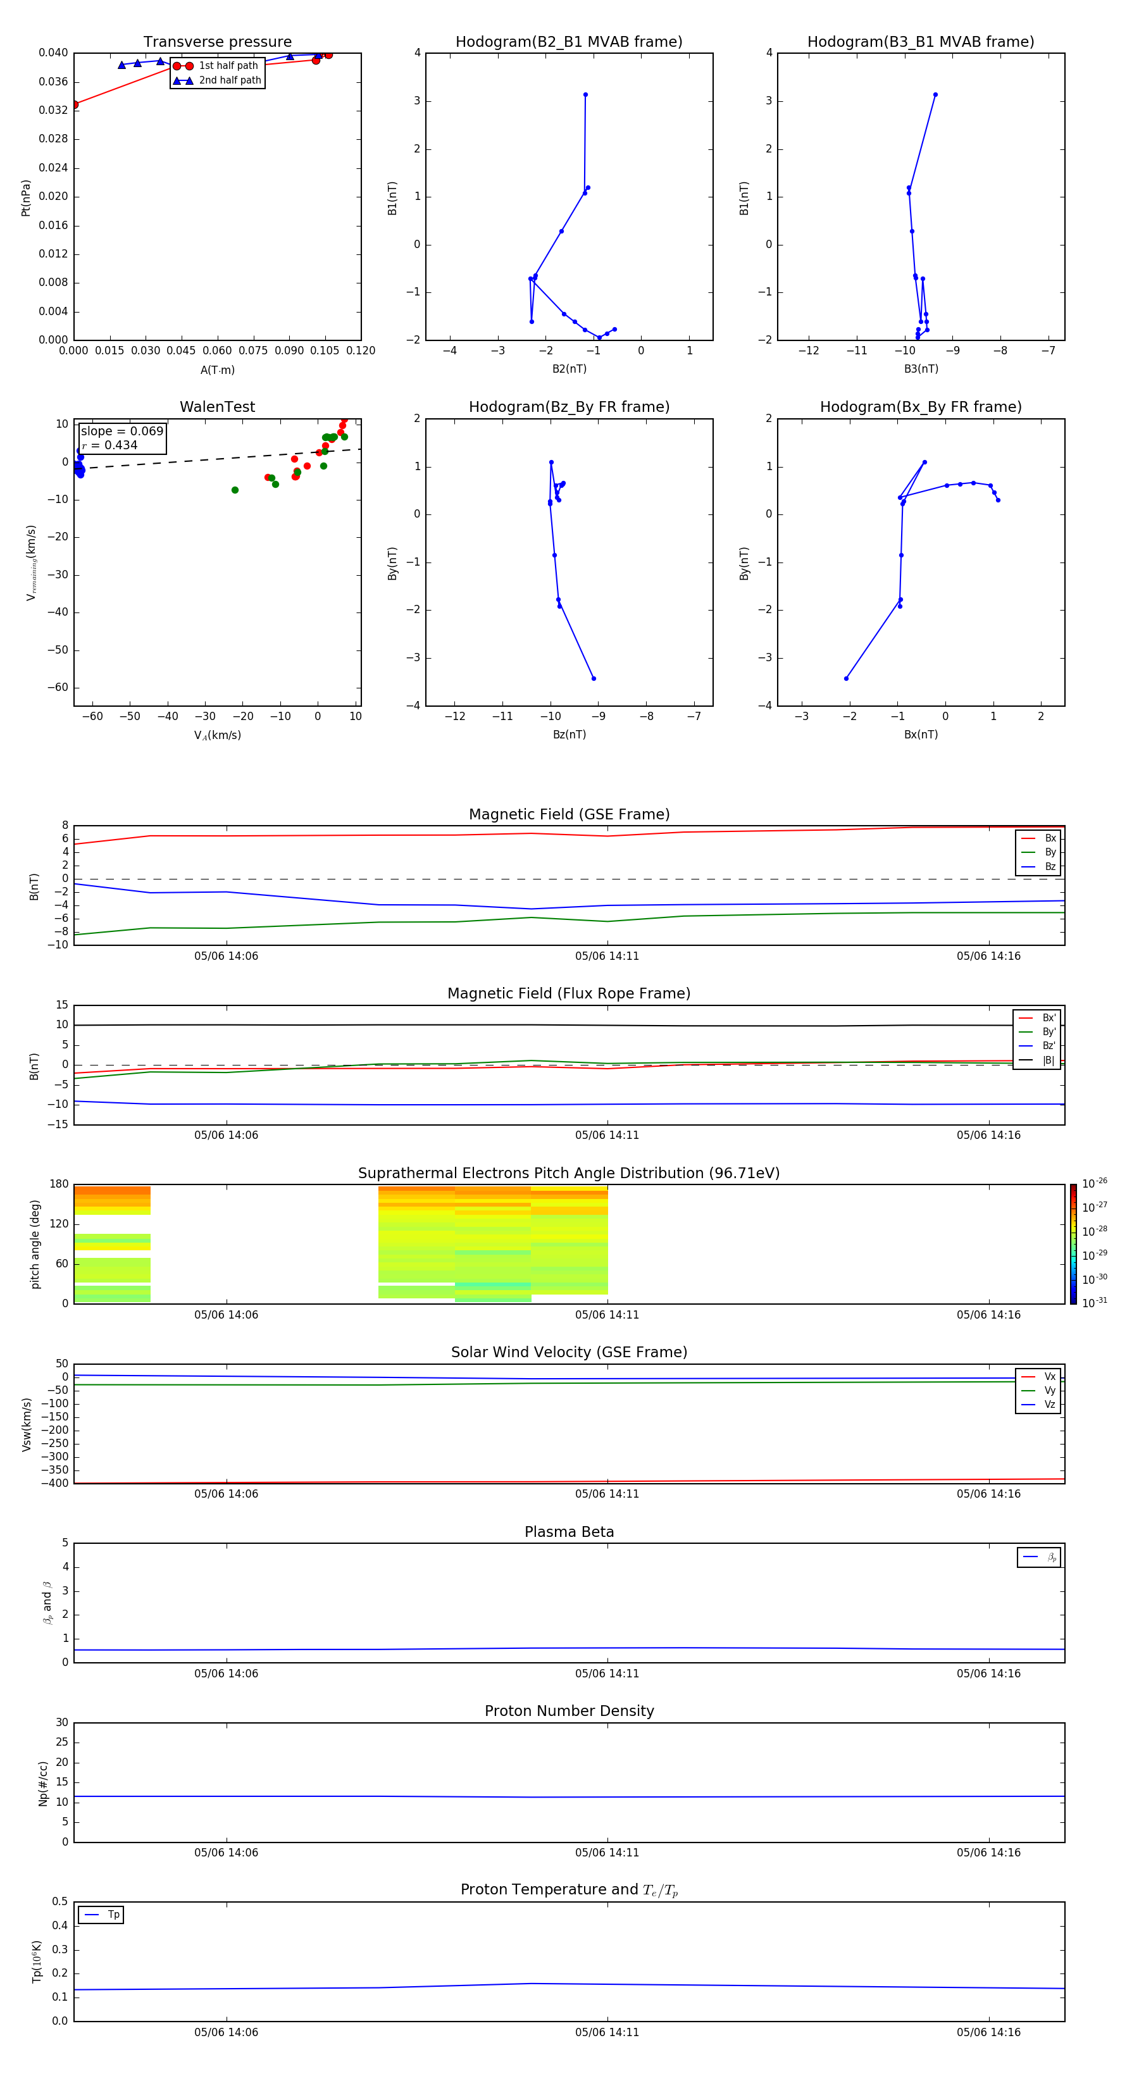Click the 'Tp' legend entry
The height and width of the screenshot is (2088, 1139).
pos(101,1915)
